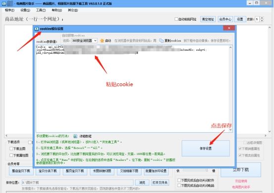Image resolution: width=274 pixels, height=193 pixels.
Task: Toggle the 下载主图 checkbox
Action: pyautogui.click(x=11, y=149)
